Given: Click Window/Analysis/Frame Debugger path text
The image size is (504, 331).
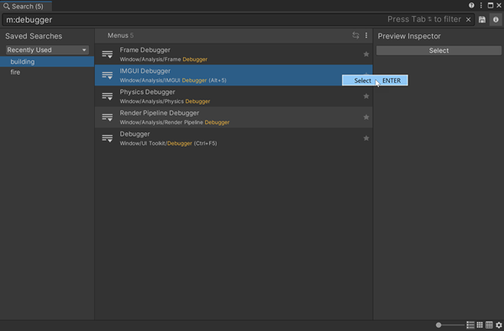Looking at the screenshot, I should 163,59.
